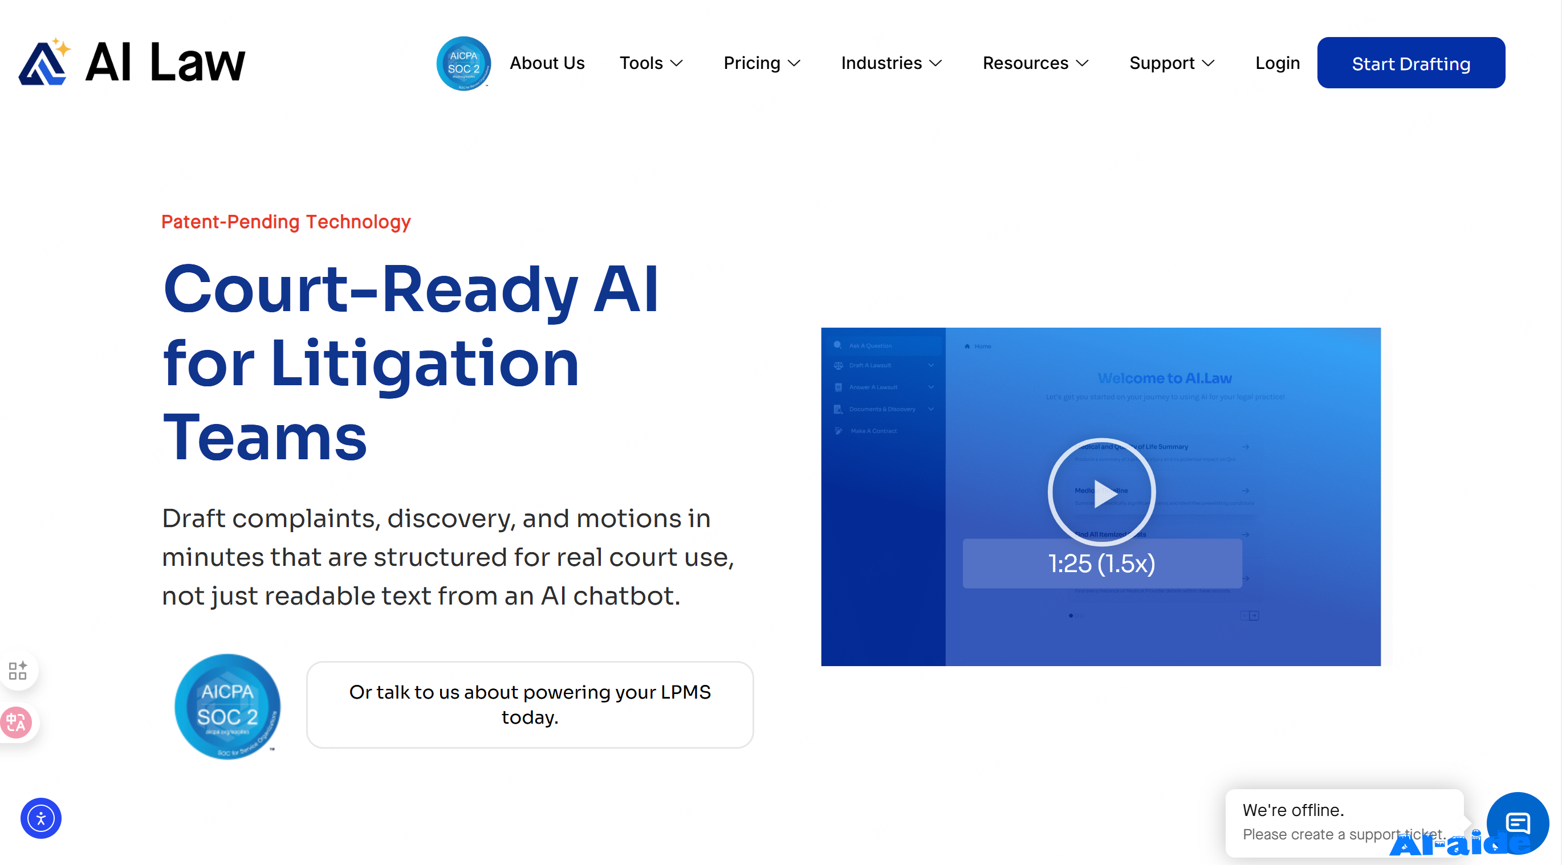Open the Resources dropdown menu

click(1035, 63)
